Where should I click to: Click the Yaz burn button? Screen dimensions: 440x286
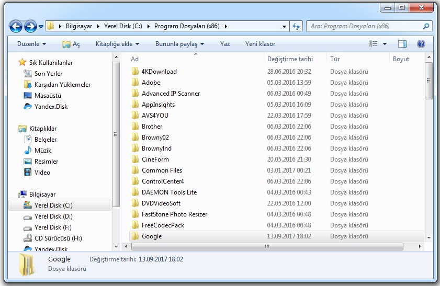225,44
